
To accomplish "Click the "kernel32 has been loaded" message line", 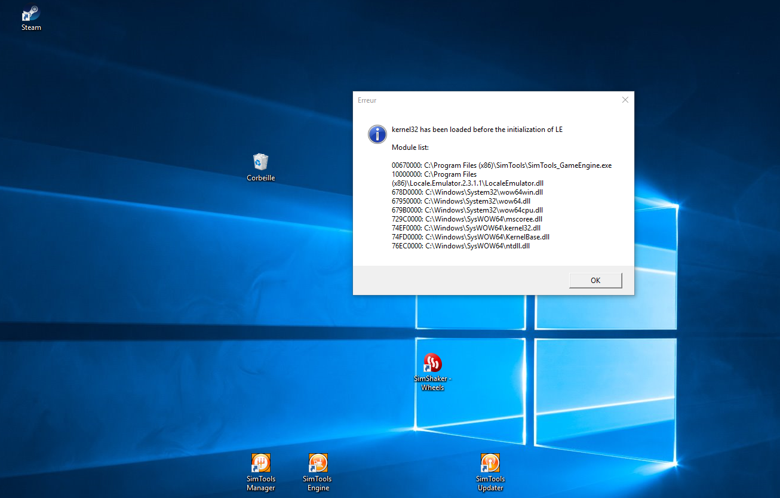I will pyautogui.click(x=477, y=130).
